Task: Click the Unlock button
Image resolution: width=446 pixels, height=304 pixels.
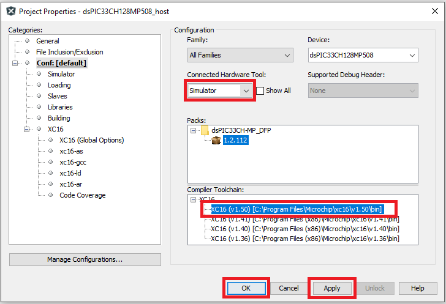Action: point(375,288)
